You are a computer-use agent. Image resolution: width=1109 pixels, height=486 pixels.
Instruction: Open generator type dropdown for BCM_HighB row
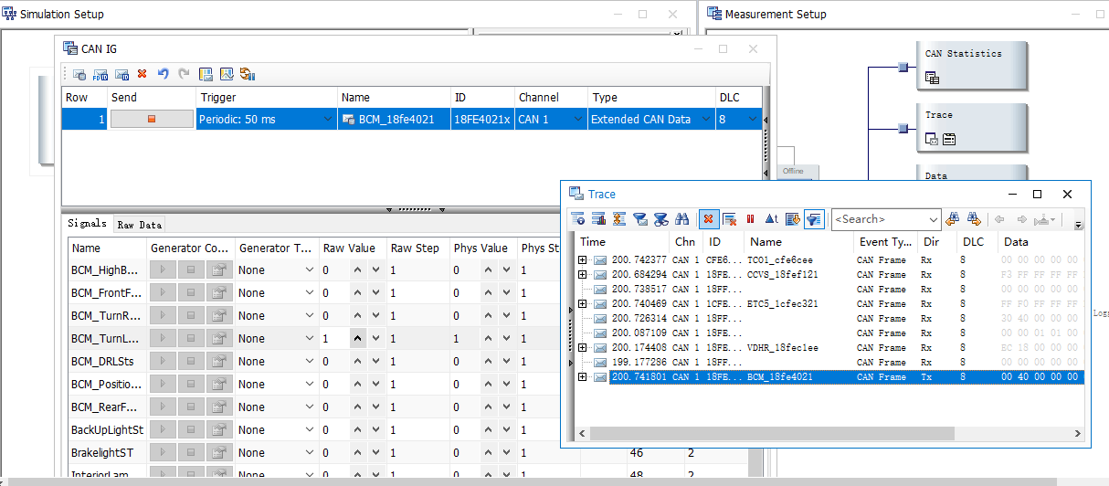[x=311, y=270]
